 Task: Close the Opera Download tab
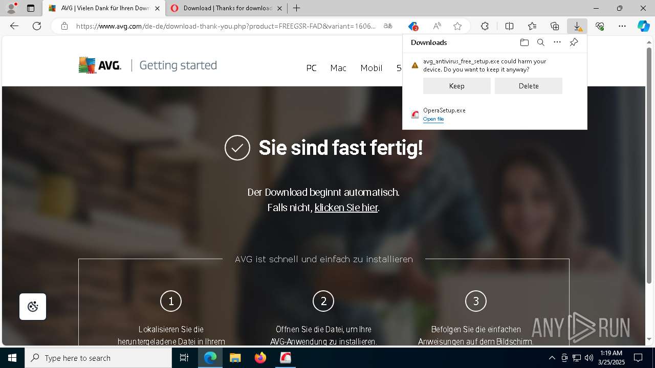(279, 8)
